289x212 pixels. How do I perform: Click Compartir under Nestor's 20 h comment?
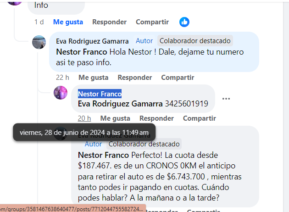(200, 118)
